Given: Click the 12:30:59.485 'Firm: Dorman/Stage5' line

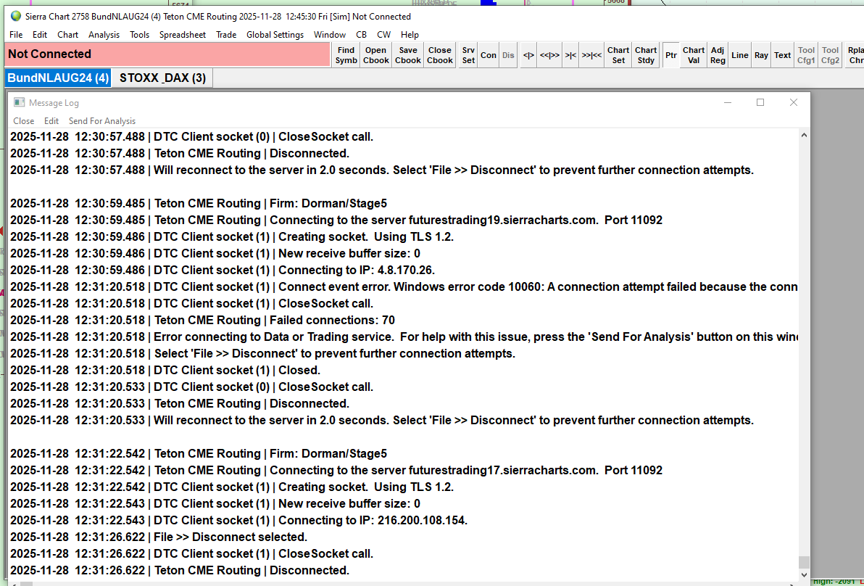Looking at the screenshot, I should (x=199, y=203).
